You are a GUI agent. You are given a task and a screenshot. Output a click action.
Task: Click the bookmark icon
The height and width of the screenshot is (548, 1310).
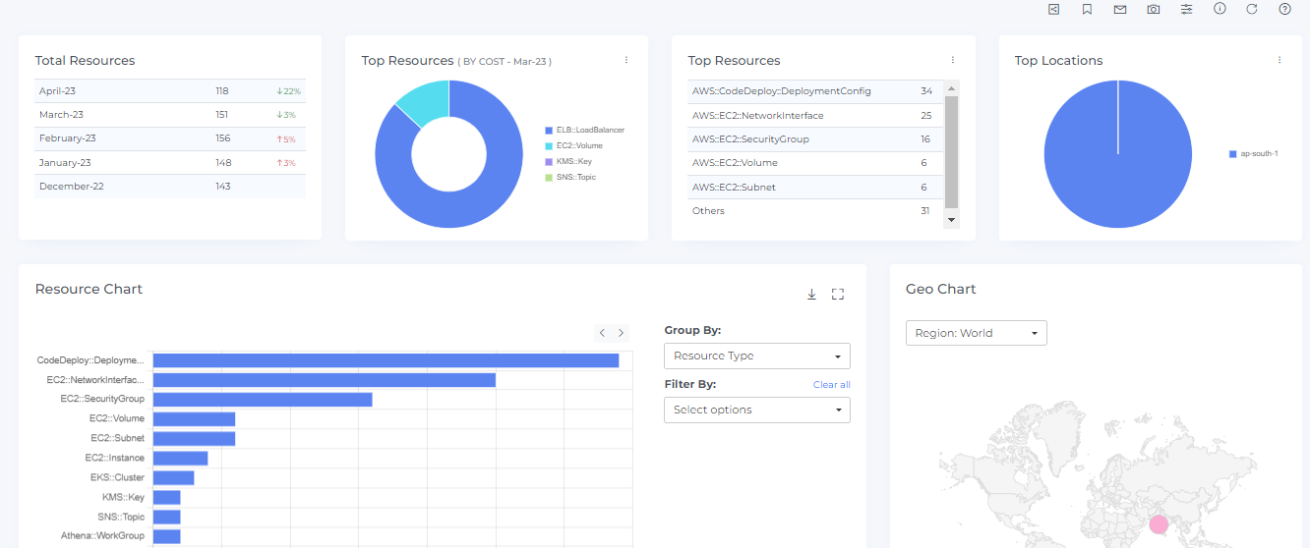pyautogui.click(x=1087, y=9)
